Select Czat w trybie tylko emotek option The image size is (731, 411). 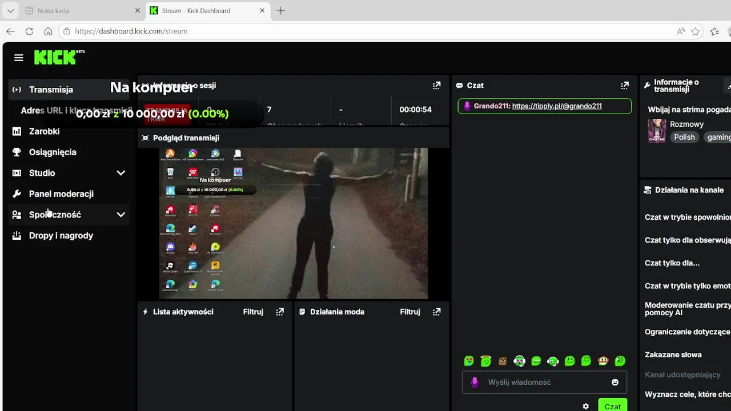[688, 286]
